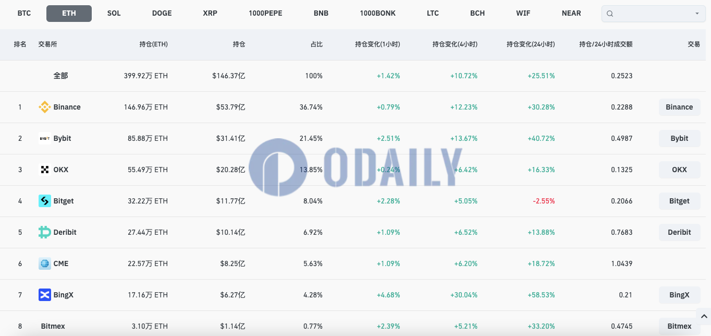Click the Binance logo icon
Image resolution: width=711 pixels, height=336 pixels.
(45, 107)
